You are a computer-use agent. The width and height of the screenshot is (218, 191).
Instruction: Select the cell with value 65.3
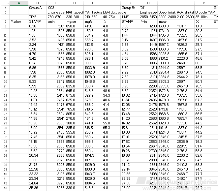111,127
